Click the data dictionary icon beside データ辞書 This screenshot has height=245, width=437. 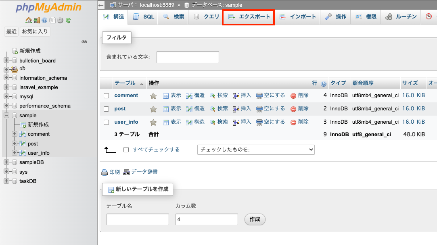point(127,172)
